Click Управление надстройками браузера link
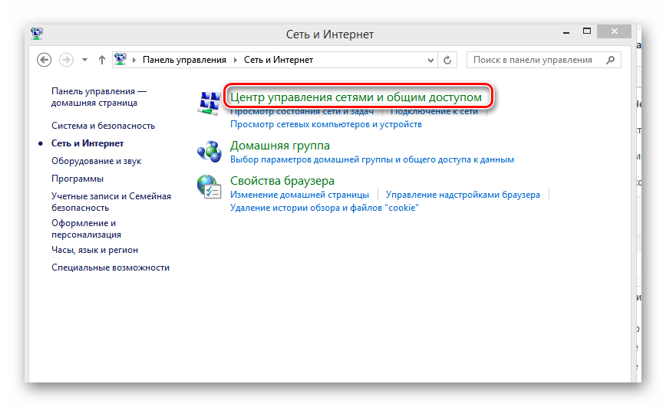This screenshot has height=407, width=666. click(x=463, y=195)
